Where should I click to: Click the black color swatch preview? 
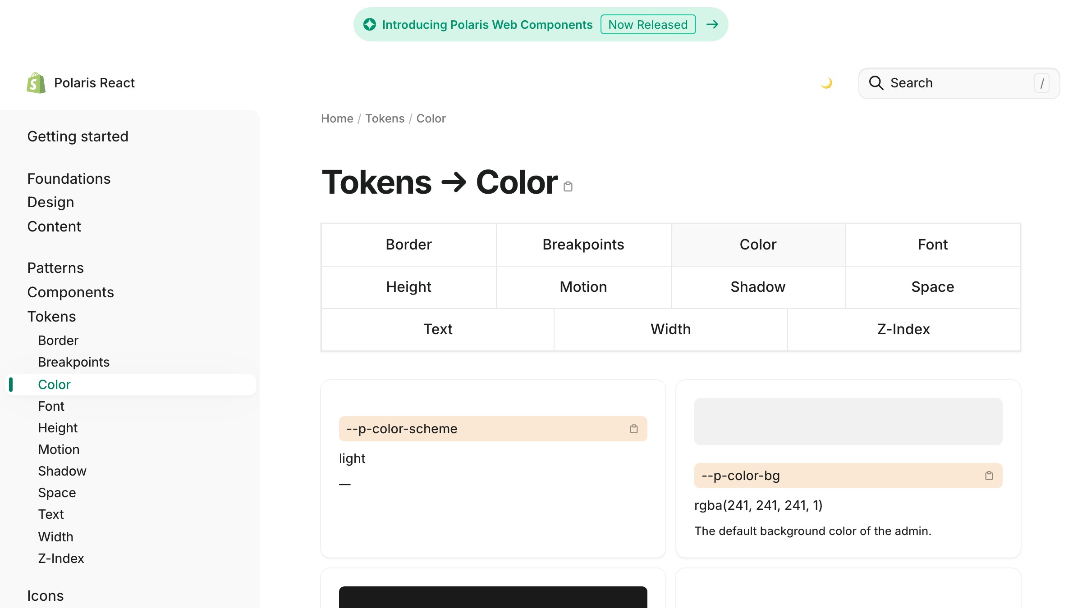click(493, 597)
